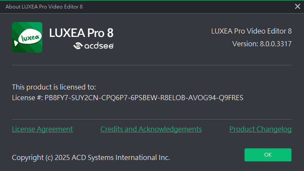Click the copyright ACD Systems International text

pos(91,157)
